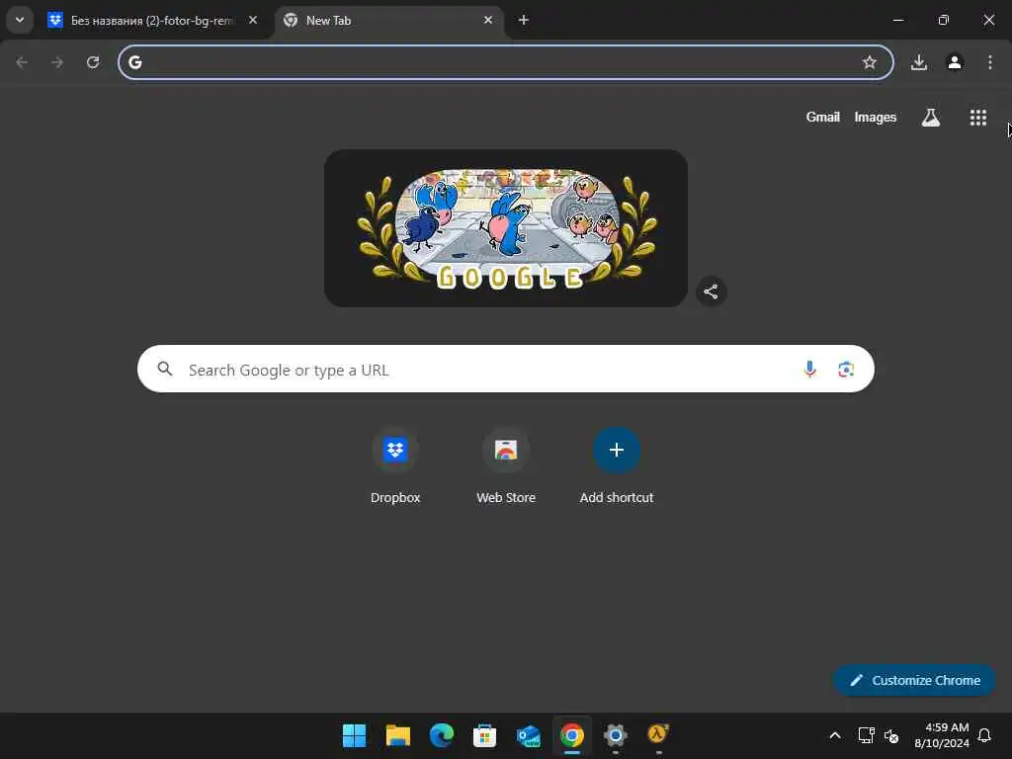The width and height of the screenshot is (1012, 759).
Task: Open the Dropbox shortcut
Action: [395, 466]
